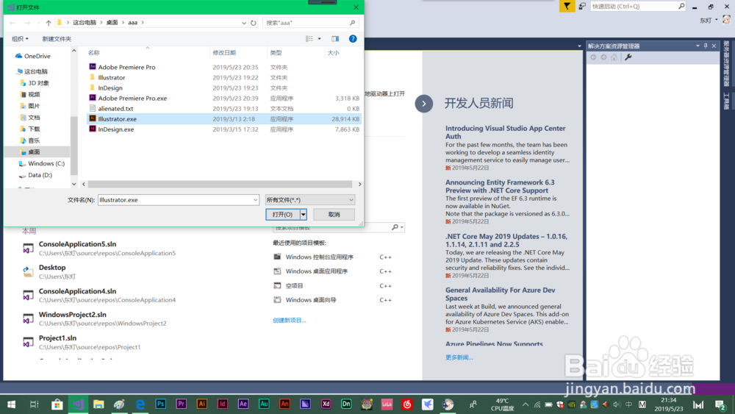Click the quick launch search box
The width and height of the screenshot is (735, 414).
pyautogui.click(x=634, y=6)
